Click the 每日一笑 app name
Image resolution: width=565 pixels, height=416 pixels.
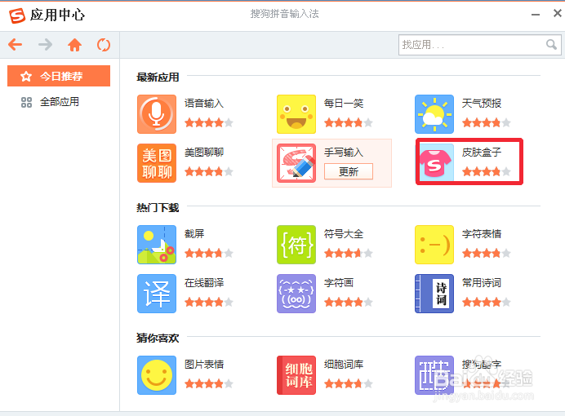344,104
